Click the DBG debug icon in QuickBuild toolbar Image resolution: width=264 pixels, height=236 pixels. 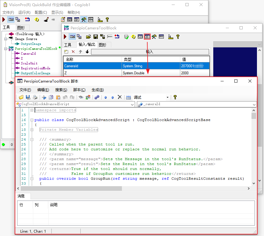(91, 20)
